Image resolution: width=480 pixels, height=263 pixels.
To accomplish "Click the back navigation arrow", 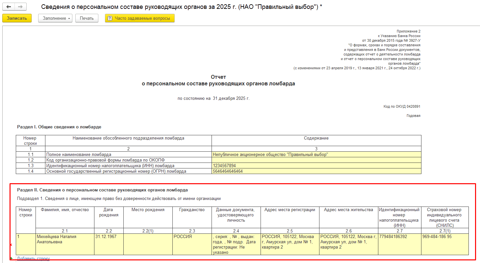I will pos(9,7).
